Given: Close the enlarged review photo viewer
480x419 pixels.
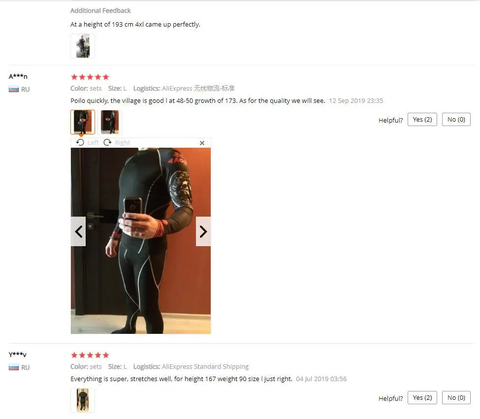Looking at the screenshot, I should [202, 143].
